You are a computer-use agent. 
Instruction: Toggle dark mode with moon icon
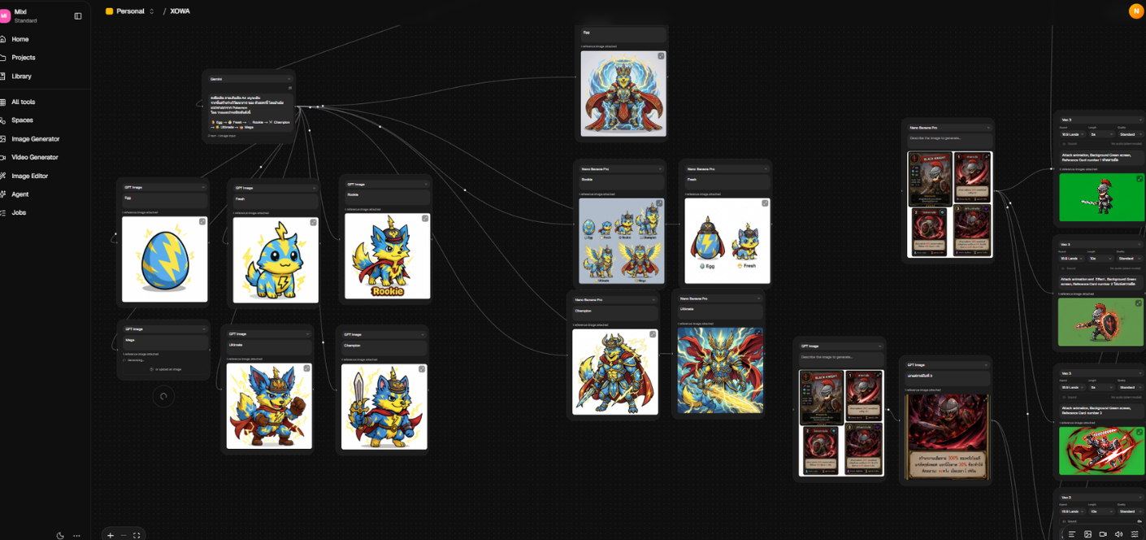(x=60, y=535)
